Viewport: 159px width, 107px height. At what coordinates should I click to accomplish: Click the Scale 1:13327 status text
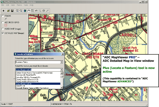tap(7, 104)
